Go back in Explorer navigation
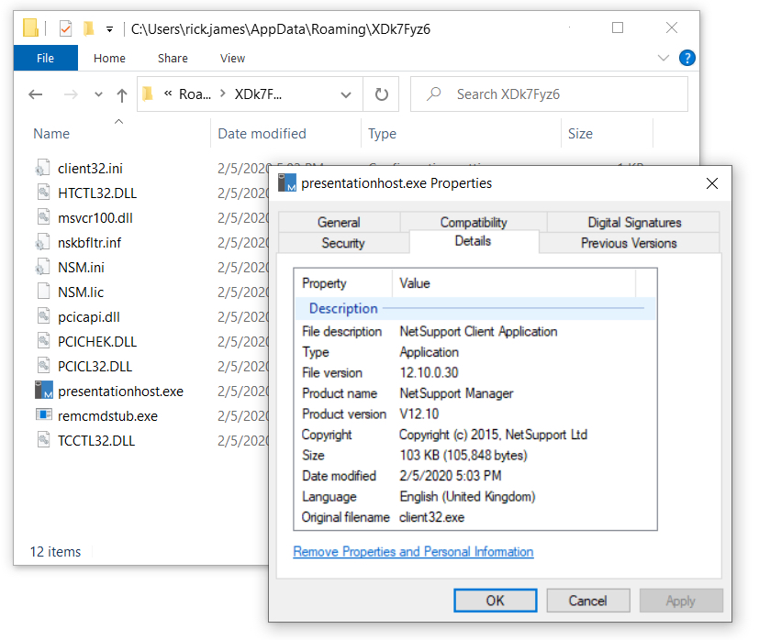This screenshot has height=640, width=759. click(x=36, y=94)
